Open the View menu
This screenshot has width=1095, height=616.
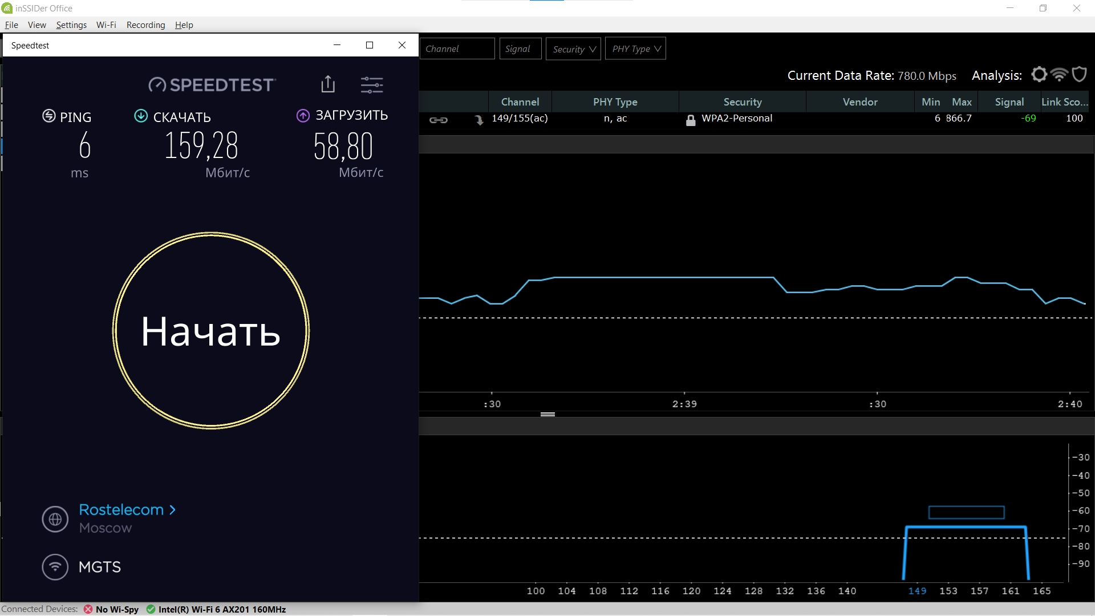tap(37, 25)
